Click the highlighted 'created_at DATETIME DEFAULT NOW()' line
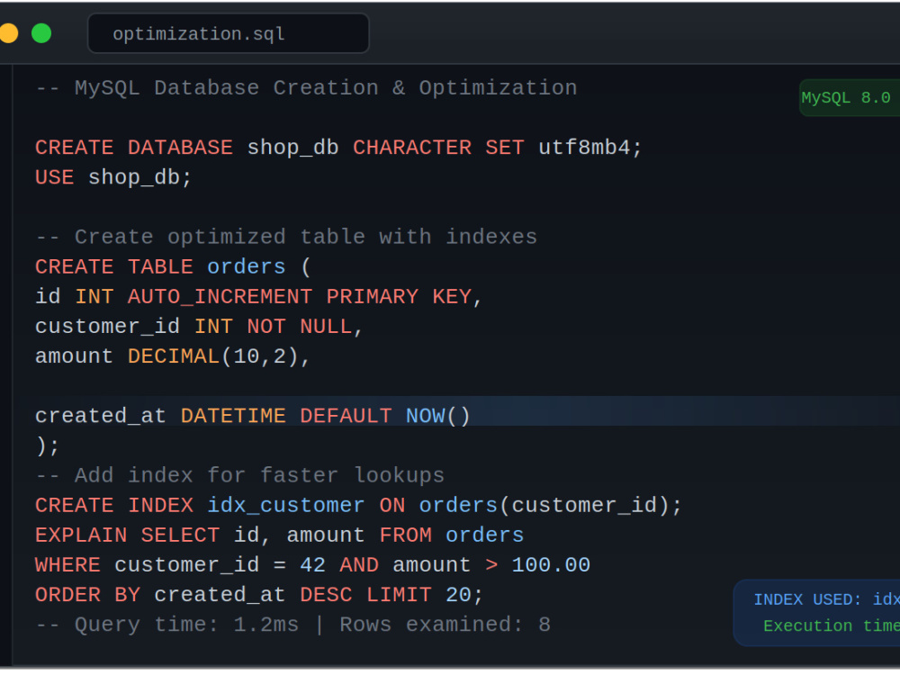900x675 pixels. pyautogui.click(x=253, y=416)
